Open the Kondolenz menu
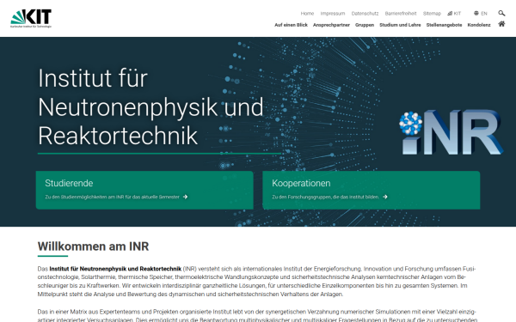Screen dimensions: 516x322 click(x=479, y=25)
